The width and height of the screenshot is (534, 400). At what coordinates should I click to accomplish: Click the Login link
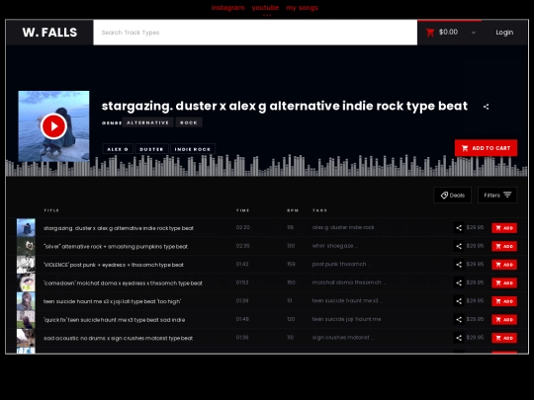[x=504, y=33]
